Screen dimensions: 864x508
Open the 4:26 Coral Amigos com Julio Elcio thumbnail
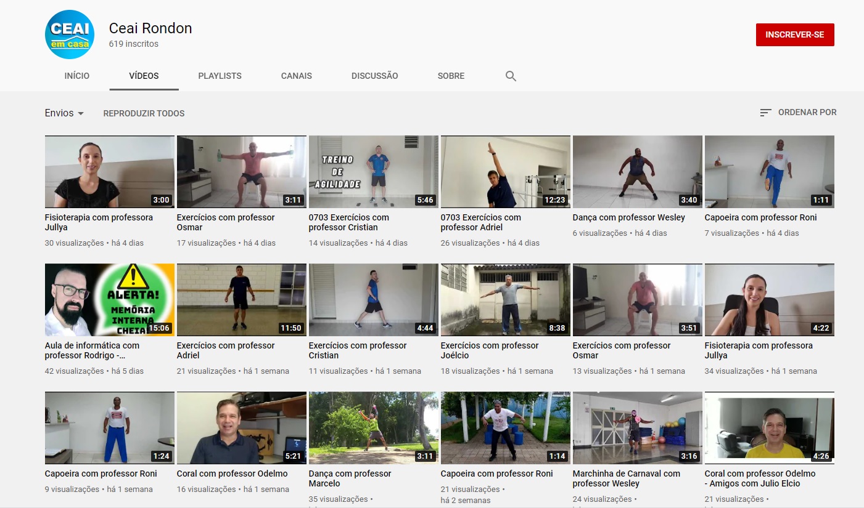770,428
